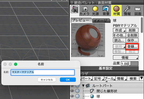Click the Root Part (ルートパート) icon
This screenshot has height=99, width=144.
[x=88, y=86]
